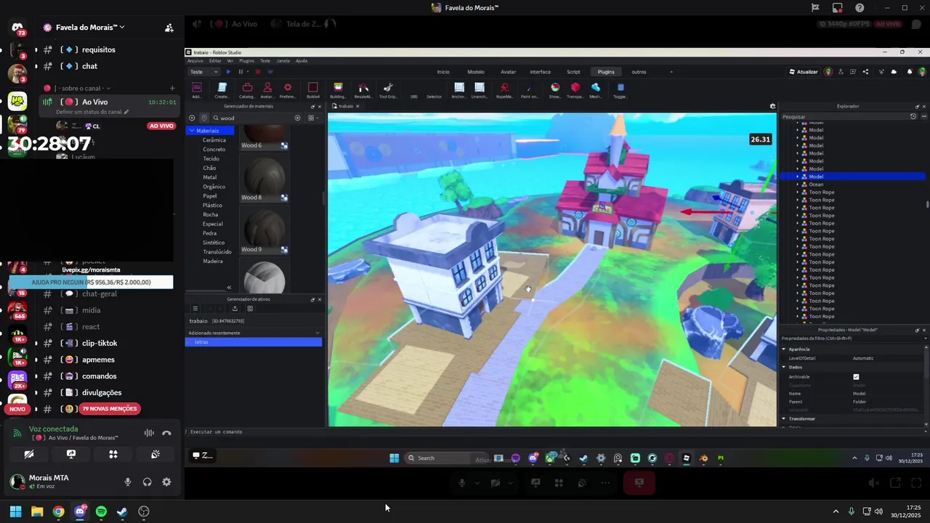This screenshot has width=930, height=523.
Task: Open the materials grid view dropdown
Action: click(312, 118)
